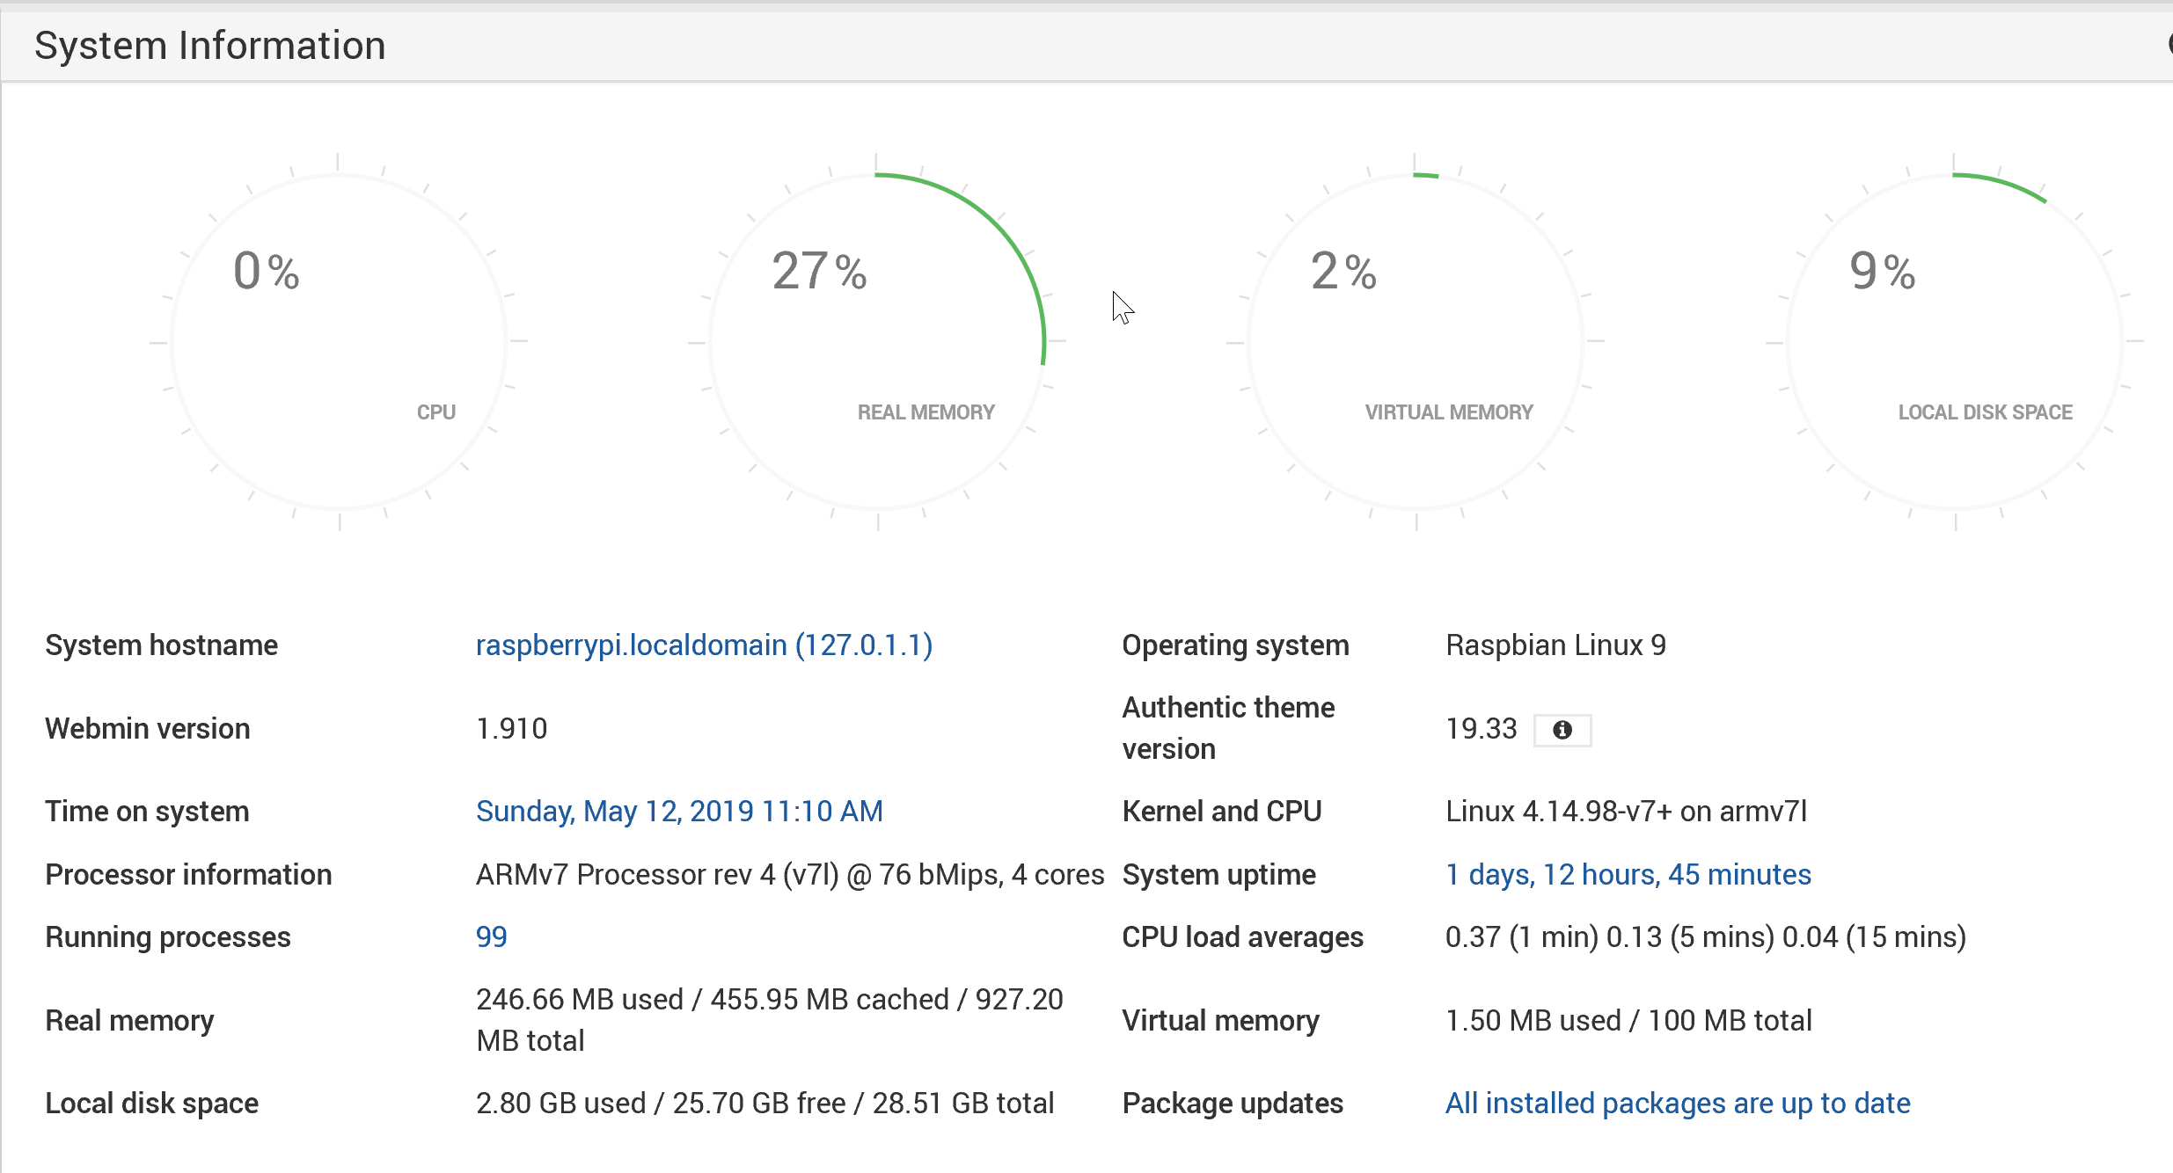
Task: Click the Kernel and CPU label
Action: coord(1222,812)
